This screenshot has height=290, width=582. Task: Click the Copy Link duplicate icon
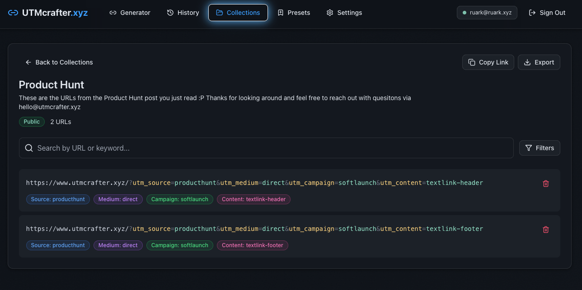click(471, 62)
